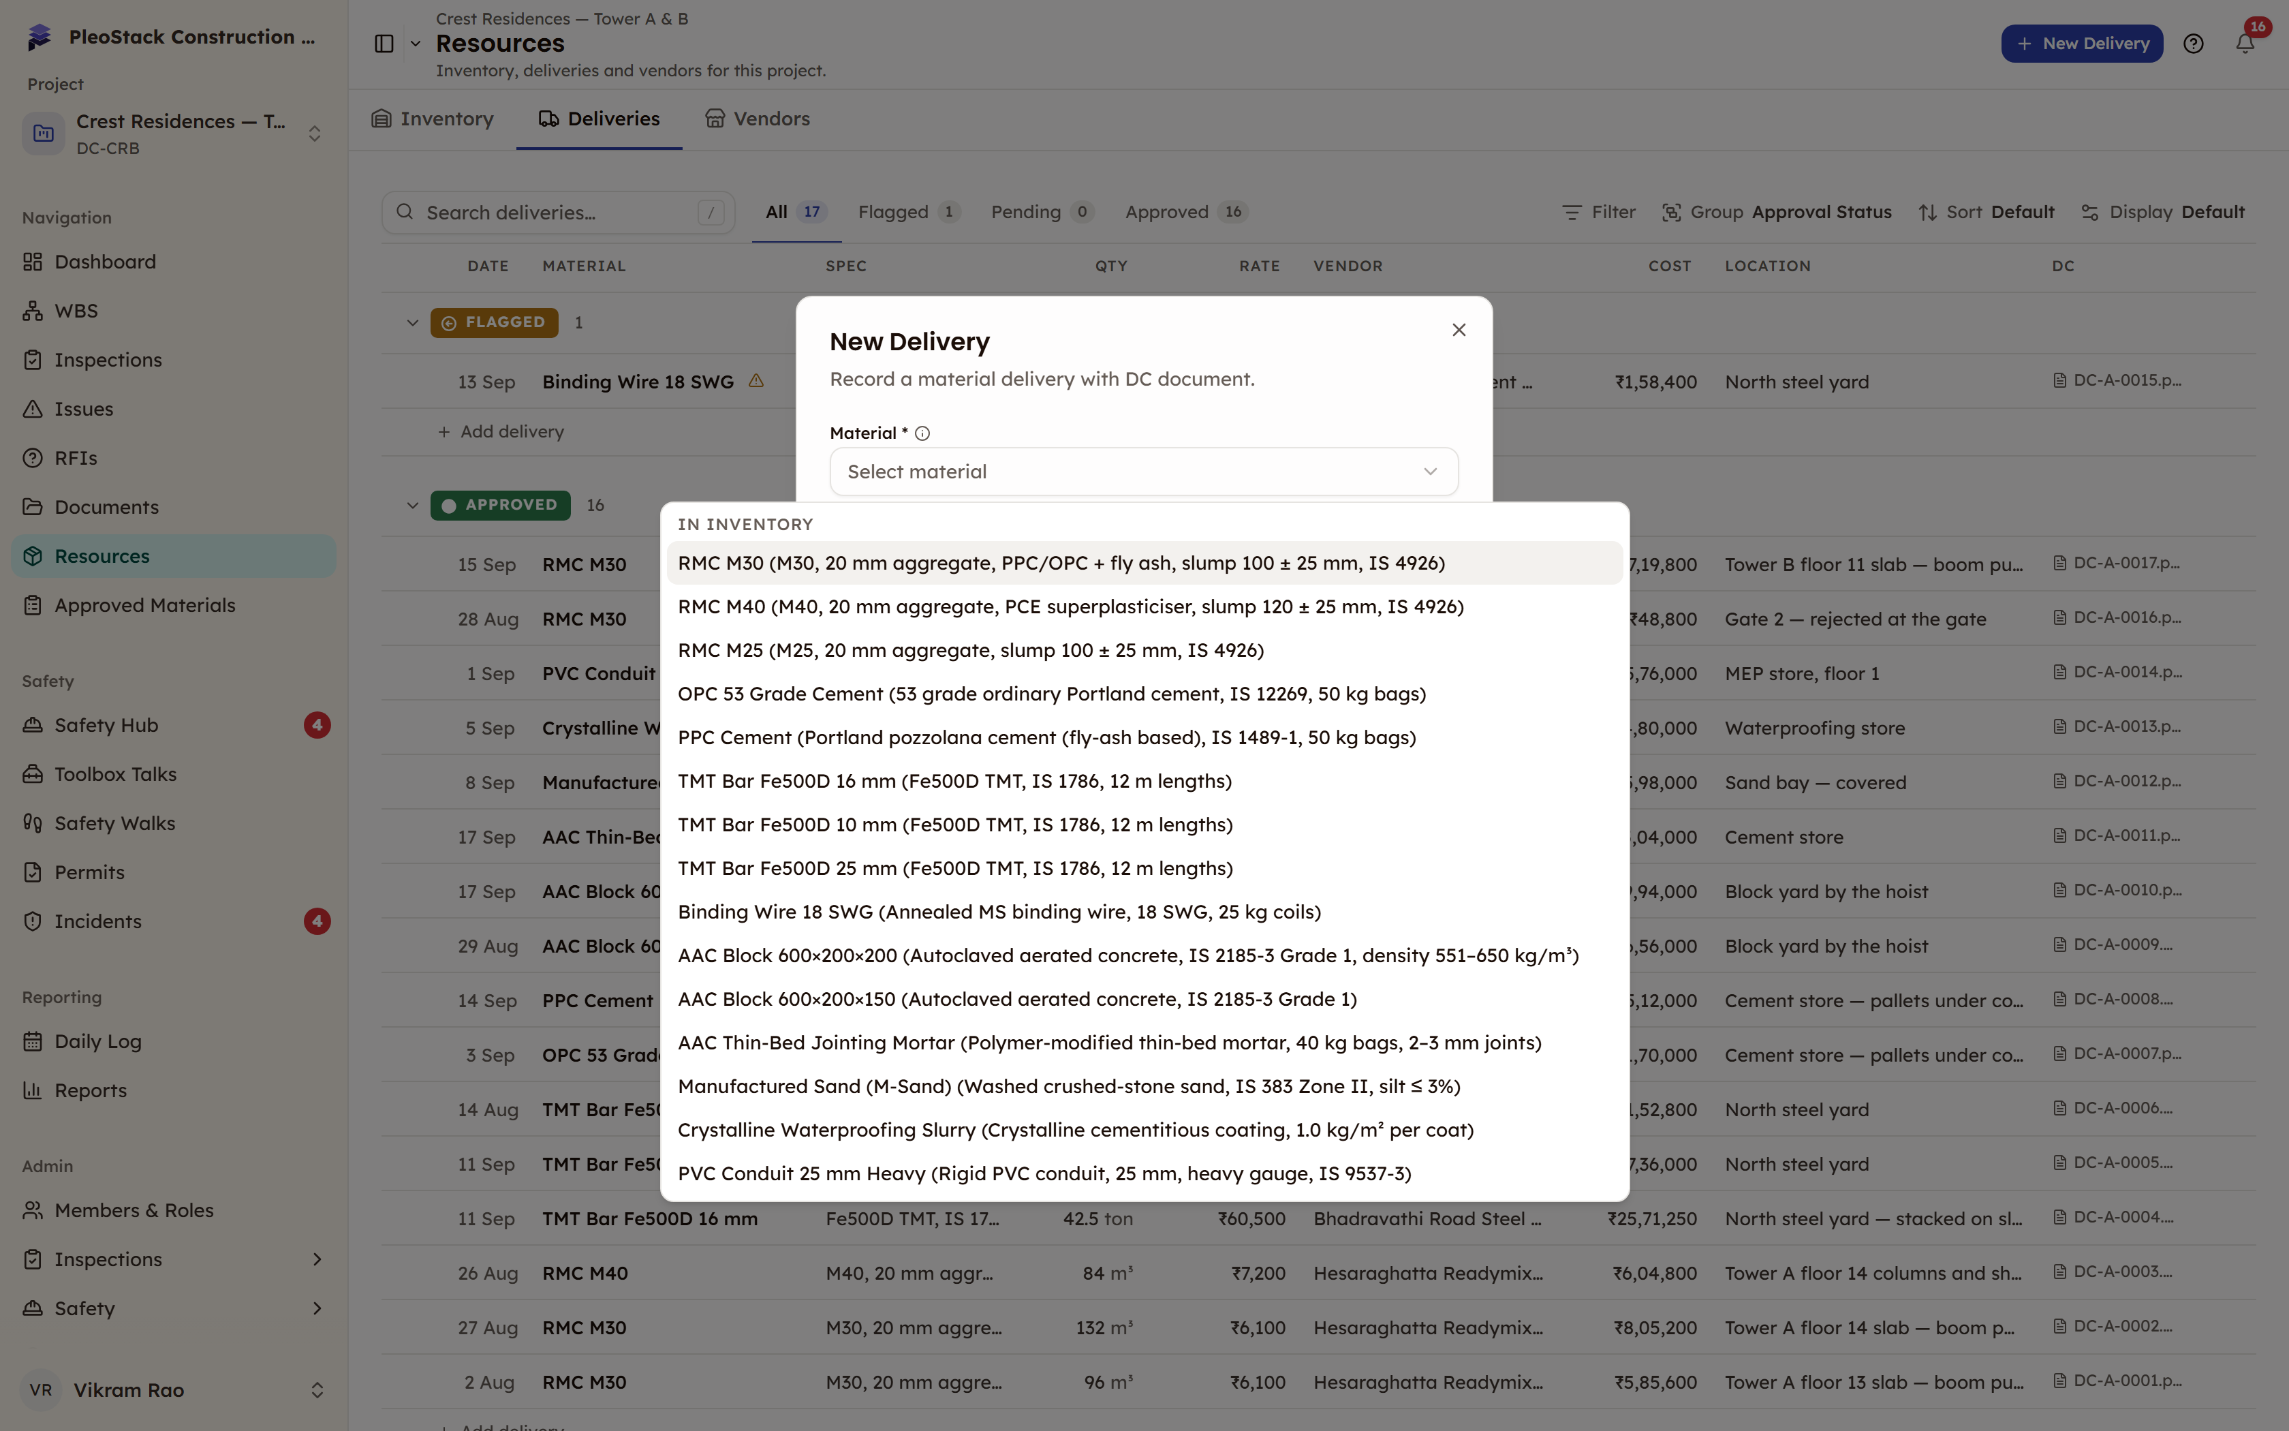Expand Admin Safety submenu
Viewport: 2289px width, 1431px height.
pos(317,1309)
